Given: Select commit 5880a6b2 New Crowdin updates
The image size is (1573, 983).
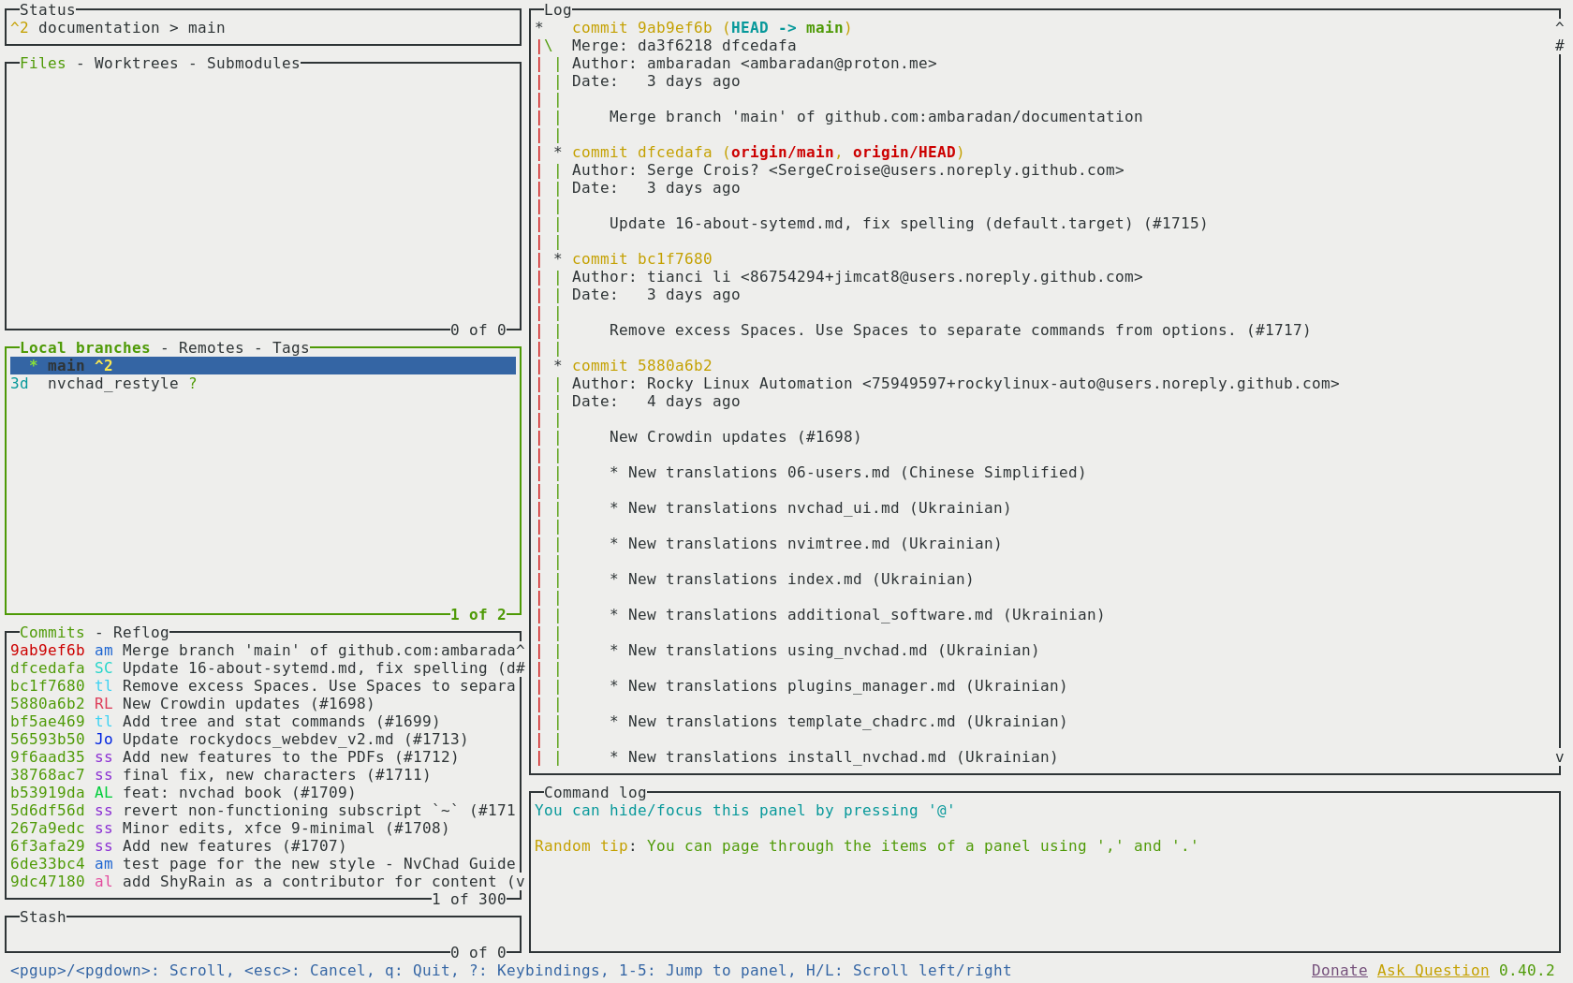Looking at the screenshot, I should [262, 704].
